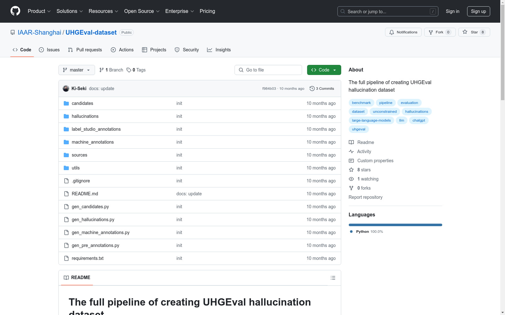Screen dimensions: 505x315
Task: Go to the Security tab
Action: tap(187, 50)
